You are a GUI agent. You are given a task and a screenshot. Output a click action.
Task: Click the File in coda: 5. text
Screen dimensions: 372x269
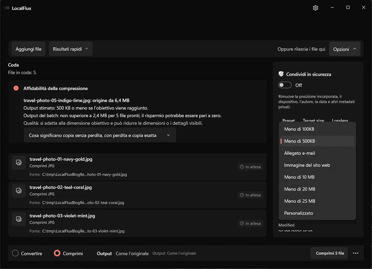(x=22, y=72)
